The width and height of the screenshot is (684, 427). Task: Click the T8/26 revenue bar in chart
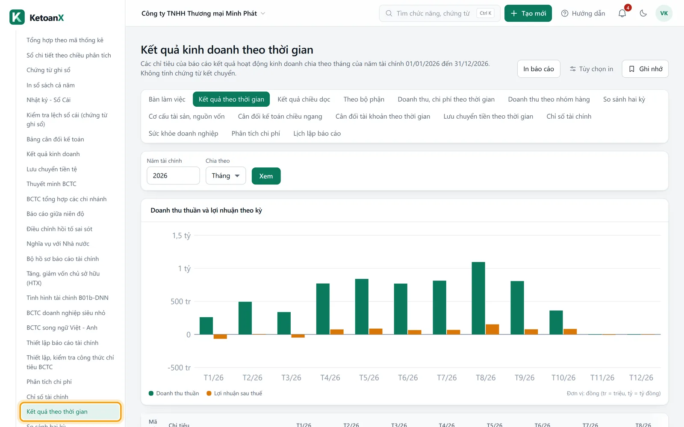coord(478,298)
